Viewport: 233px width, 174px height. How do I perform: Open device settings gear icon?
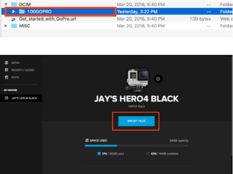pos(158,79)
